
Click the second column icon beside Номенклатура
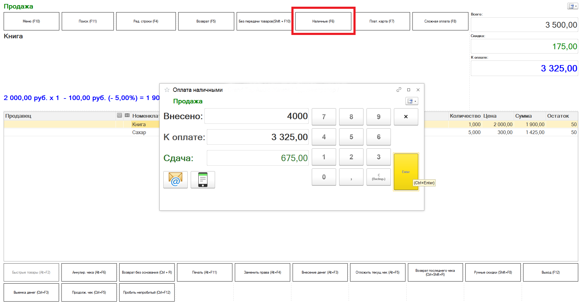click(x=127, y=116)
